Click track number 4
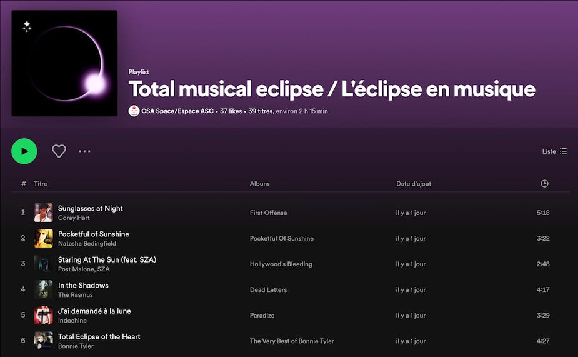The image size is (578, 357). point(23,289)
